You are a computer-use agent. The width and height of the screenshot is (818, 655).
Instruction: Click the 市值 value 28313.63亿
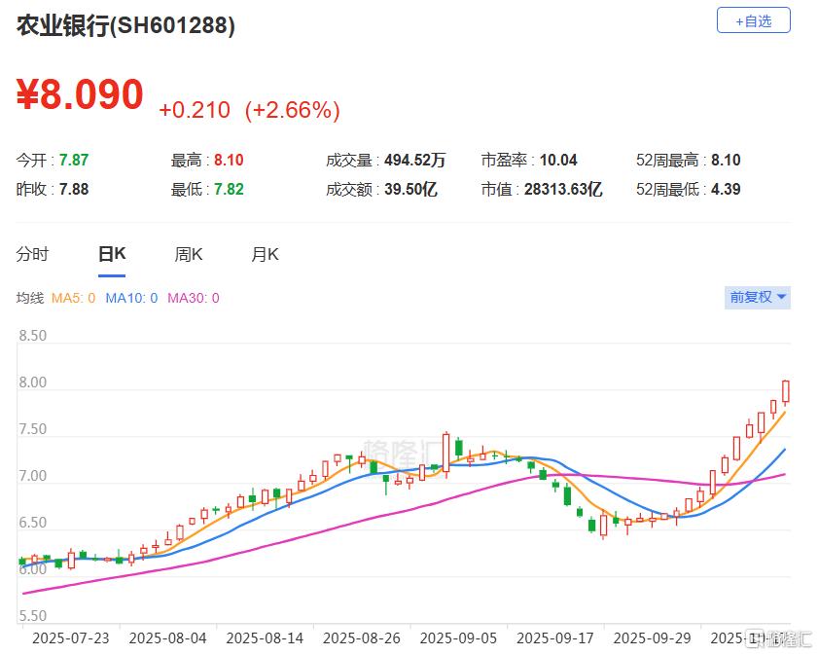[x=563, y=189]
